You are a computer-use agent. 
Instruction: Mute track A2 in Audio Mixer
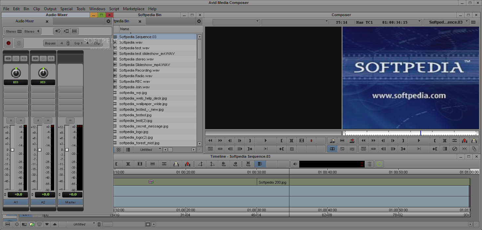click(x=48, y=121)
